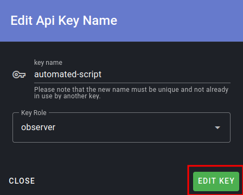Image resolution: width=243 pixels, height=195 pixels.
Task: Select the observer role value
Action: (x=38, y=127)
